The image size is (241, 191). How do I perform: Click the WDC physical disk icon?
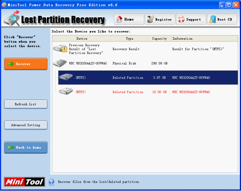tap(60, 63)
